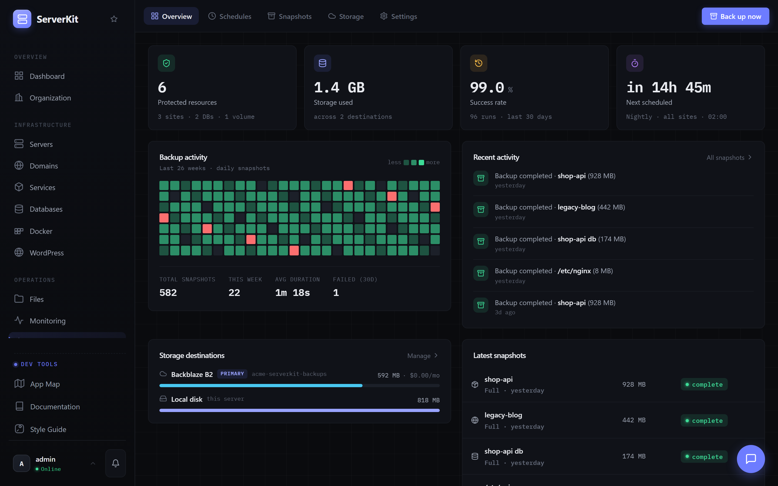This screenshot has width=778, height=486.
Task: Open Documentation under Dev Tools
Action: [x=67, y=406]
